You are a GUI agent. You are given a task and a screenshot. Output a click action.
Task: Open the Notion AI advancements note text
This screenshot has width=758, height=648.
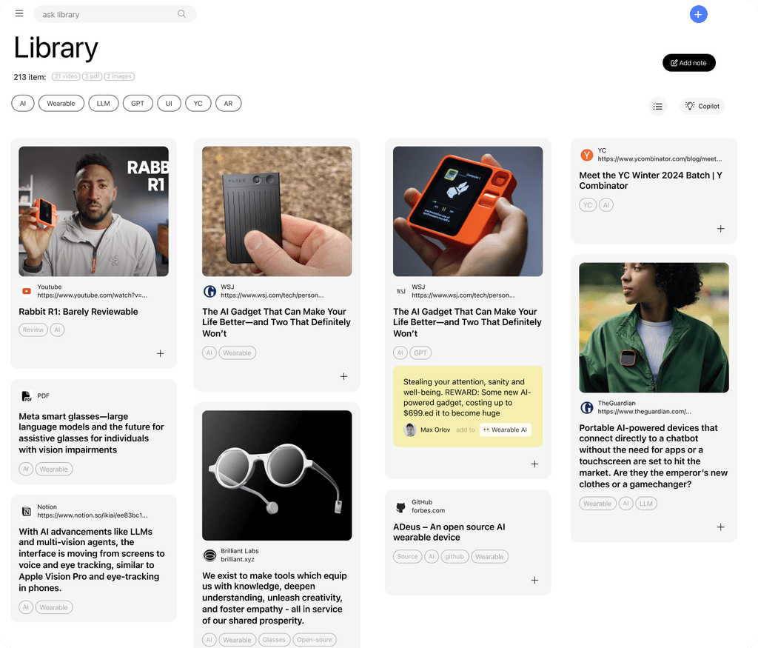pos(92,560)
